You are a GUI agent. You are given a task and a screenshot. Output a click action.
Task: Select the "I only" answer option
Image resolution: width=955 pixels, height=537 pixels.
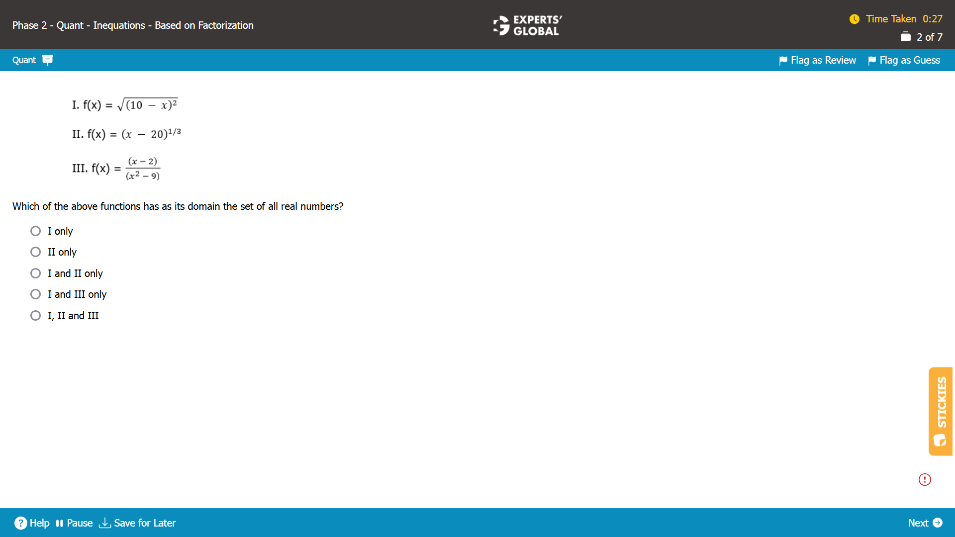tap(35, 231)
